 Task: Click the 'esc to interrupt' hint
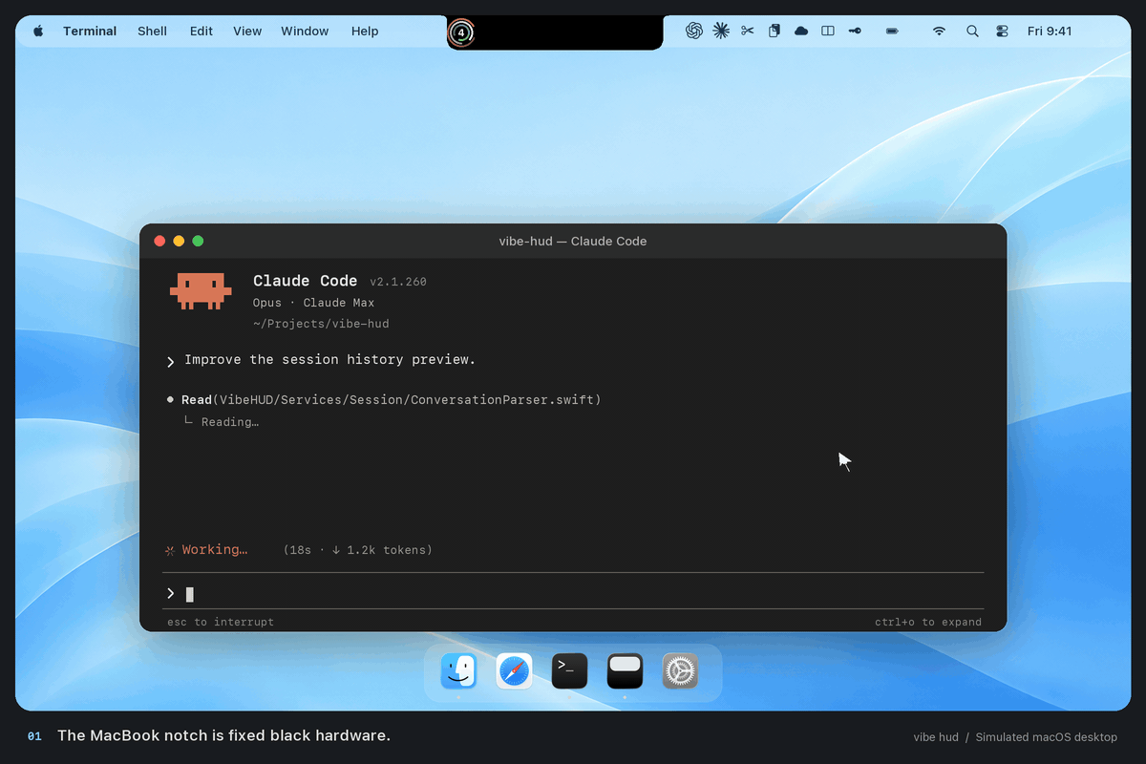(221, 622)
